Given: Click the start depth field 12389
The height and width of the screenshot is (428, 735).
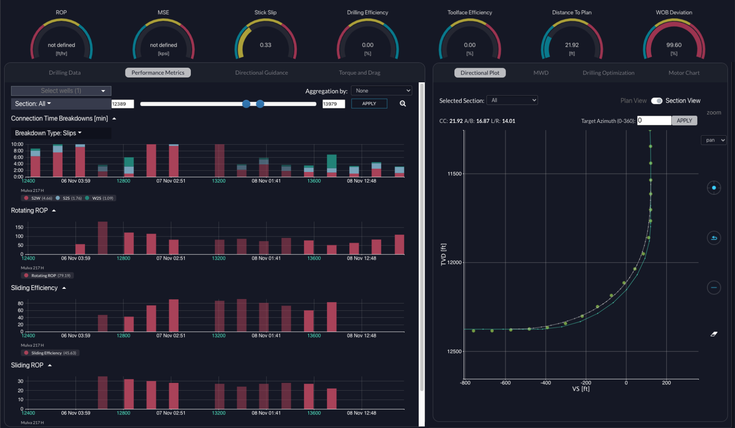Looking at the screenshot, I should coord(123,104).
